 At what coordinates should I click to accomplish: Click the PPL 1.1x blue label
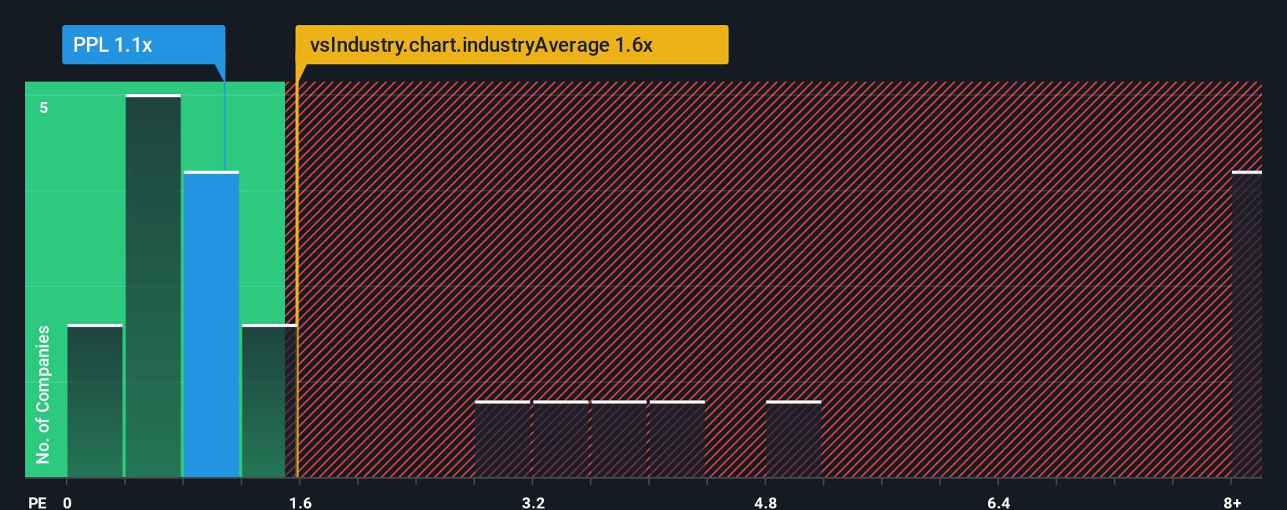tap(144, 45)
